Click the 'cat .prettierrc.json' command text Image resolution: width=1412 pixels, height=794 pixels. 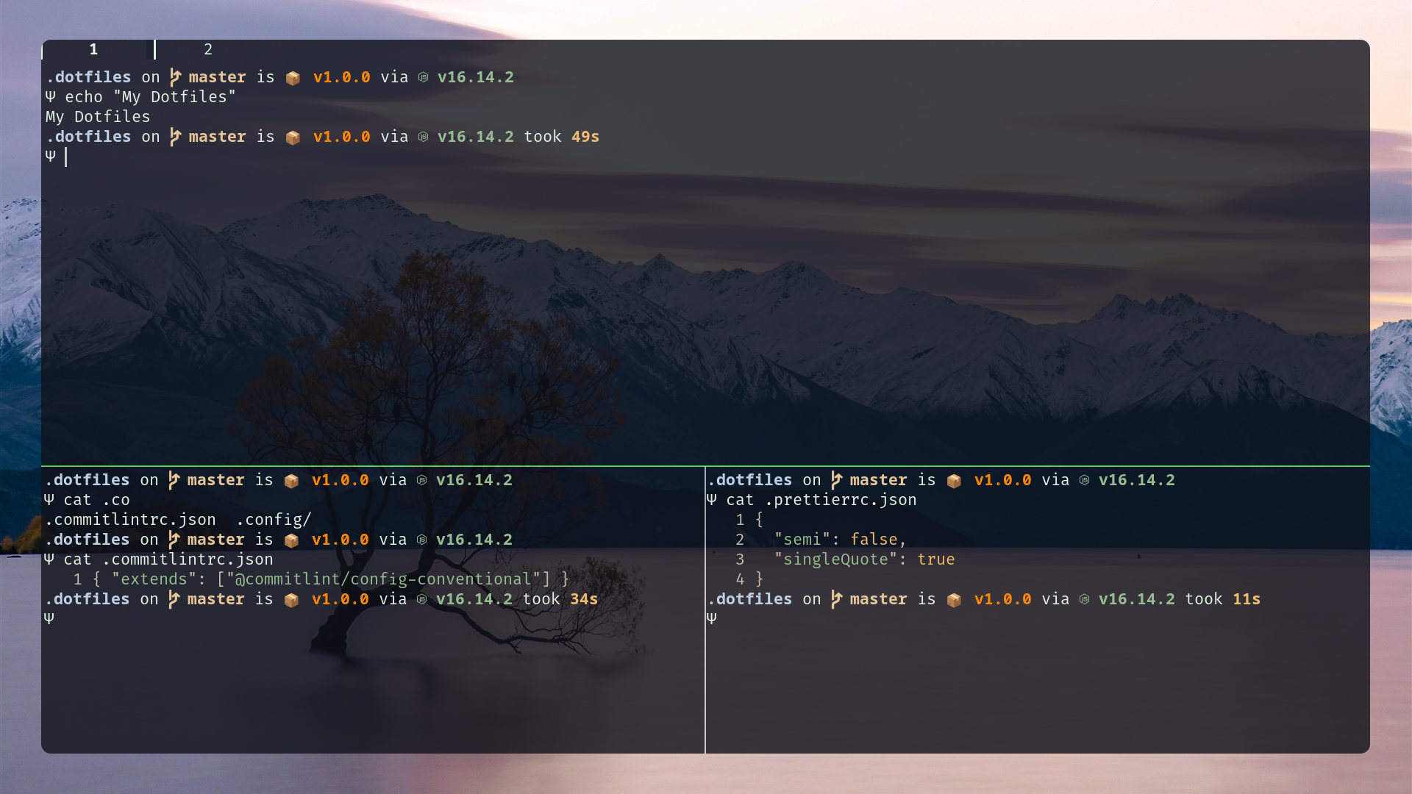[821, 500]
